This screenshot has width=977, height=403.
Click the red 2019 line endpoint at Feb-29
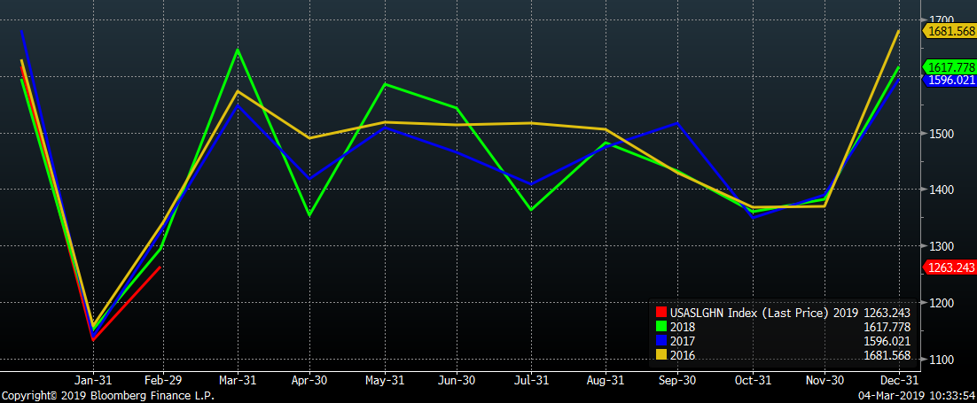tap(160, 267)
